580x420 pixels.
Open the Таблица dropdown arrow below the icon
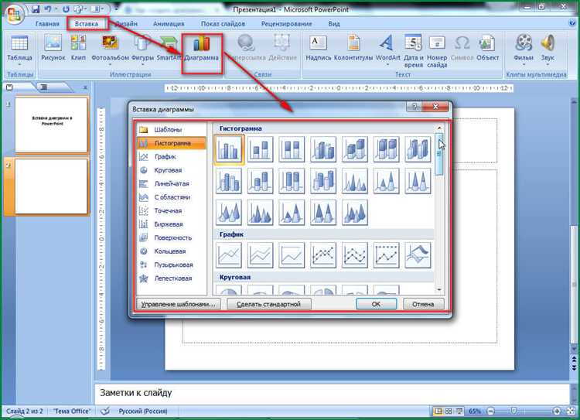tap(19, 65)
